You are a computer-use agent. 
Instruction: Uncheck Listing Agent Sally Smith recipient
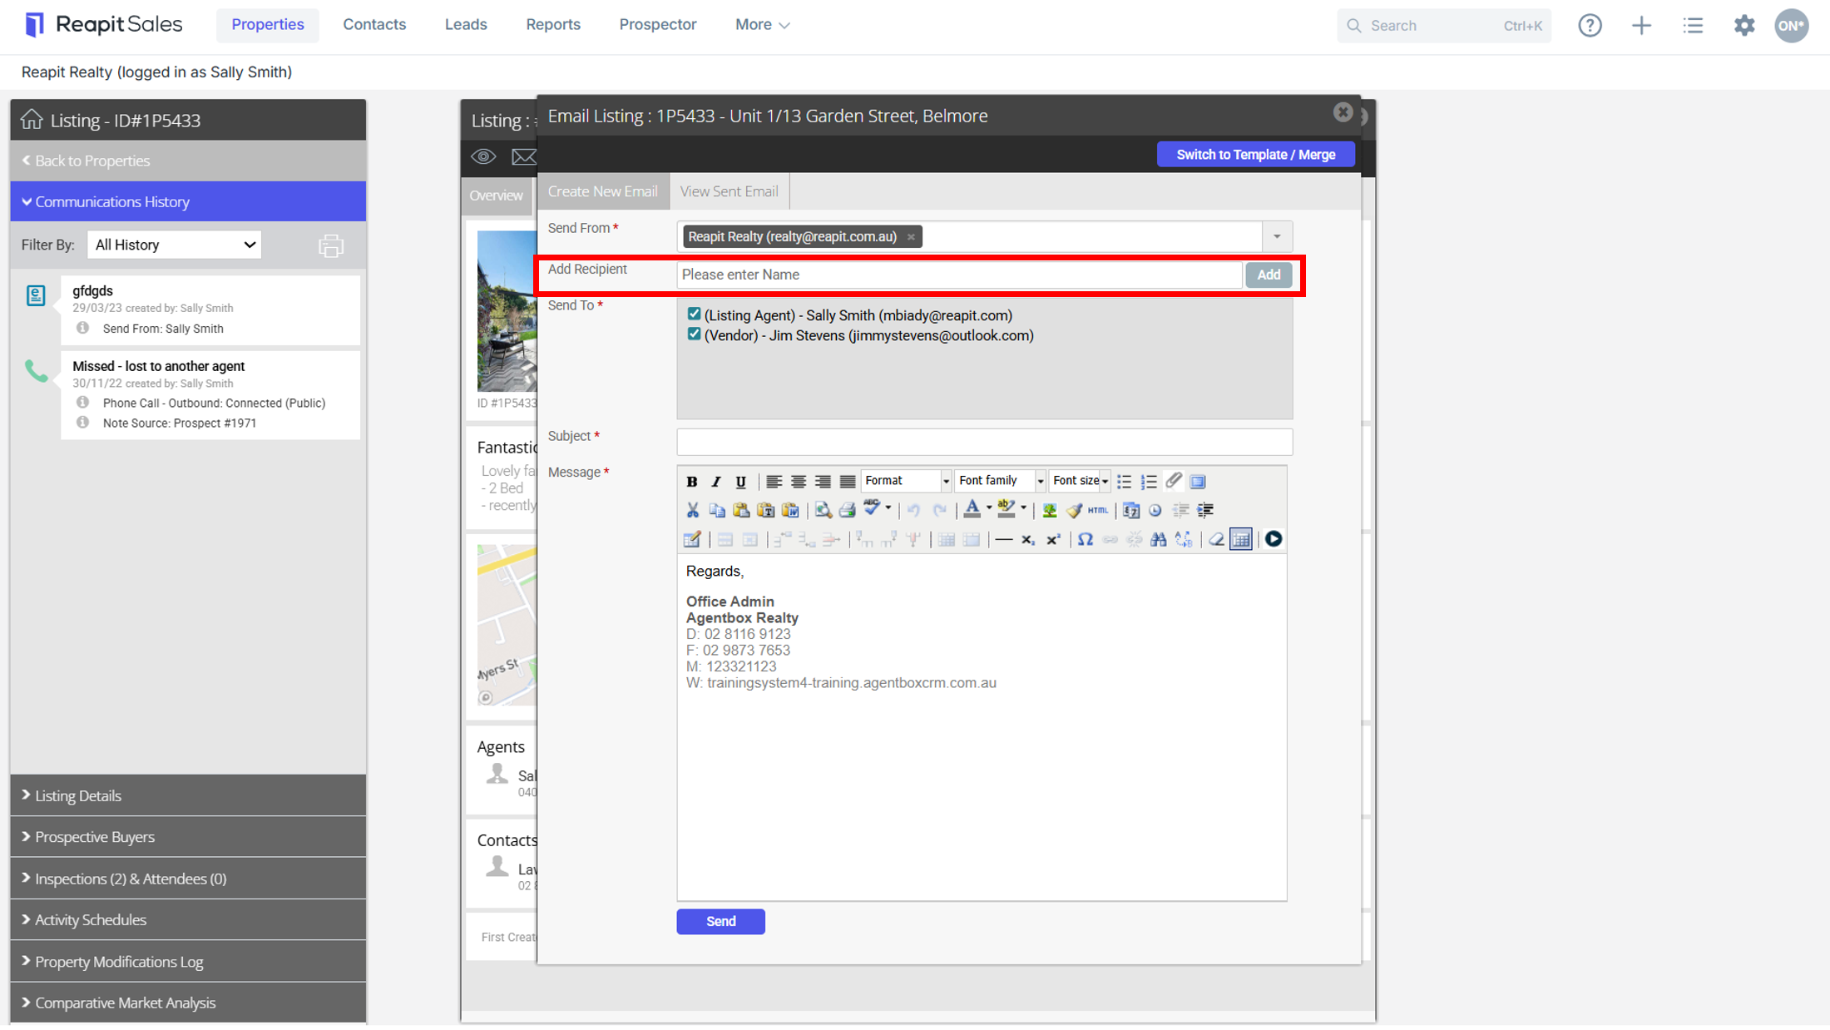[x=694, y=314]
